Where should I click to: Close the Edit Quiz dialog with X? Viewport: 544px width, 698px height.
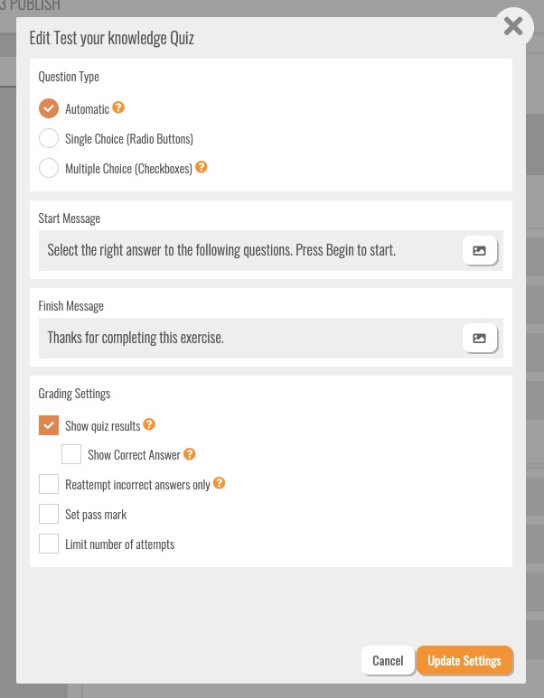pyautogui.click(x=513, y=27)
